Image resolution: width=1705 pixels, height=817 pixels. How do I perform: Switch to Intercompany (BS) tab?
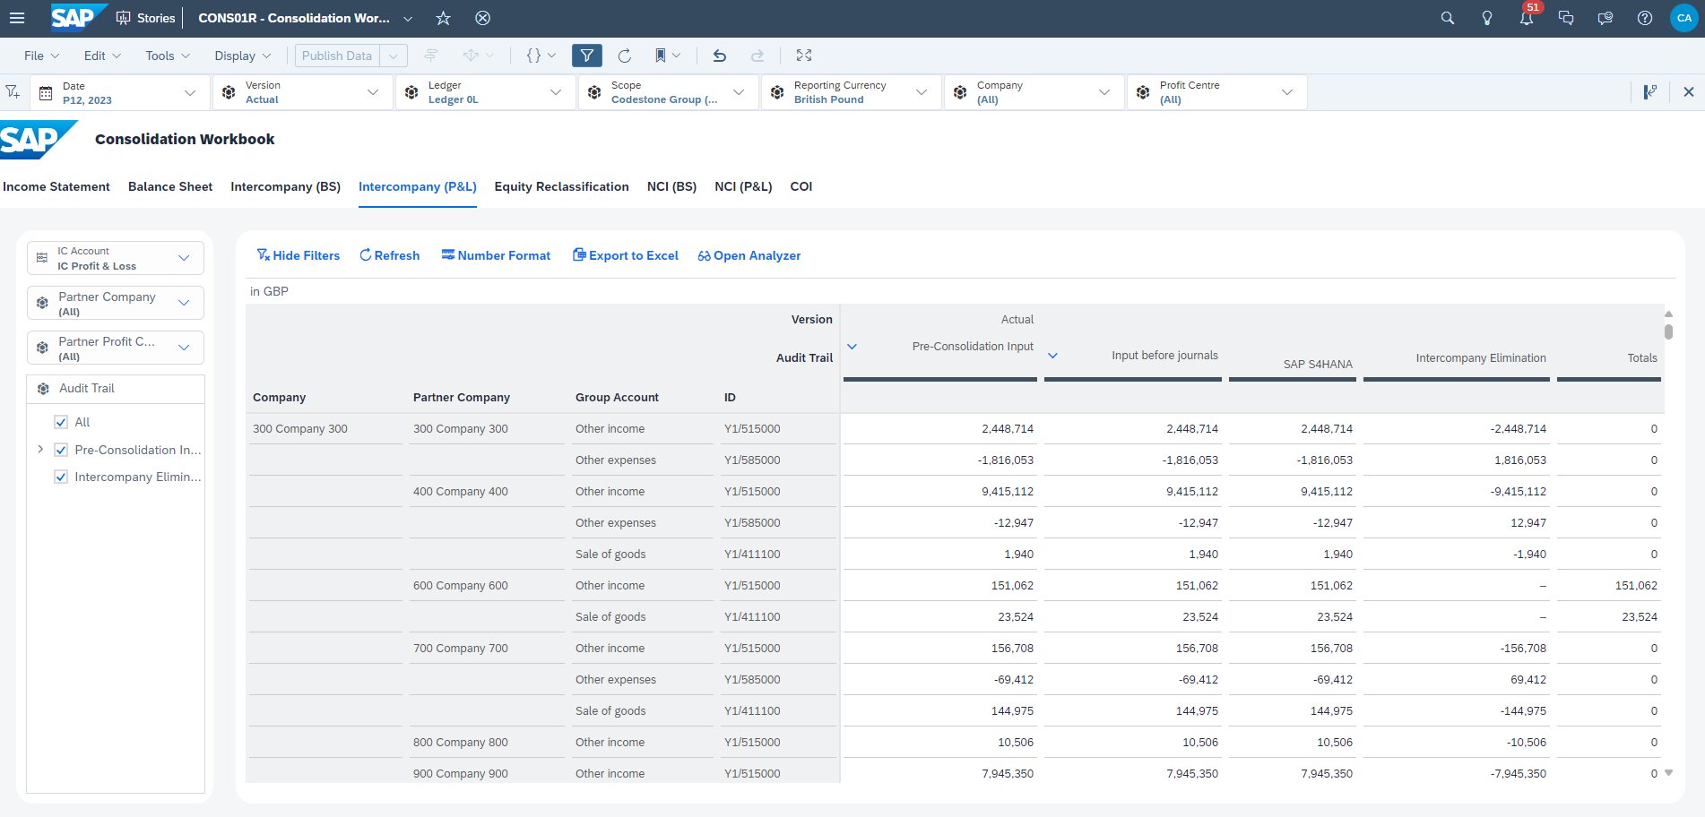coord(285,186)
